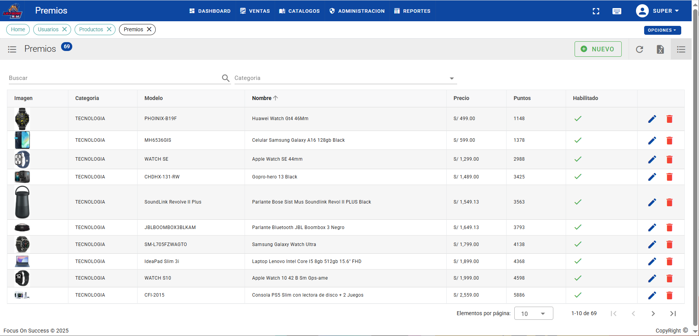Delete the Consola PS5 Slim row

coord(670,295)
